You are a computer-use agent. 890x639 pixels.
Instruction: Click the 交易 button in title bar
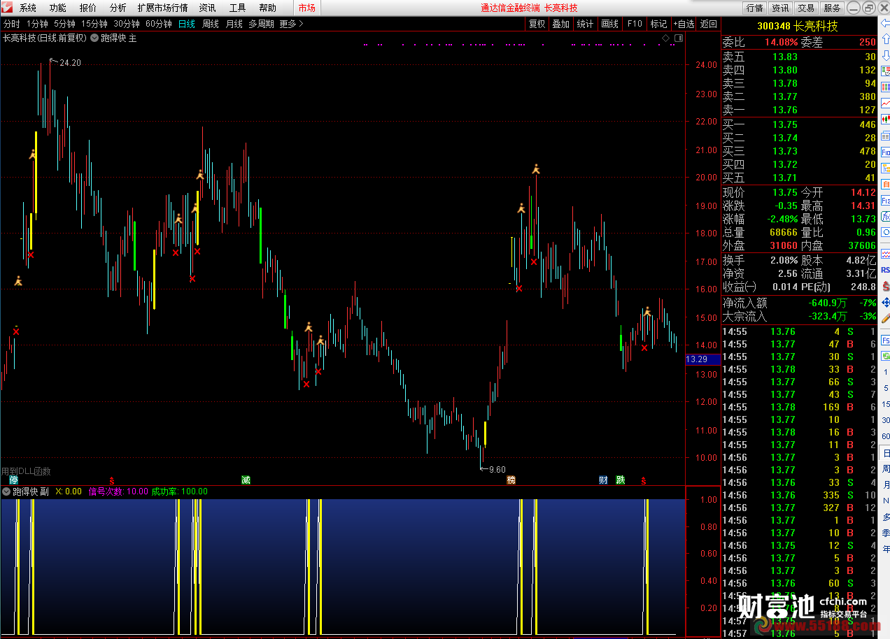click(x=806, y=8)
